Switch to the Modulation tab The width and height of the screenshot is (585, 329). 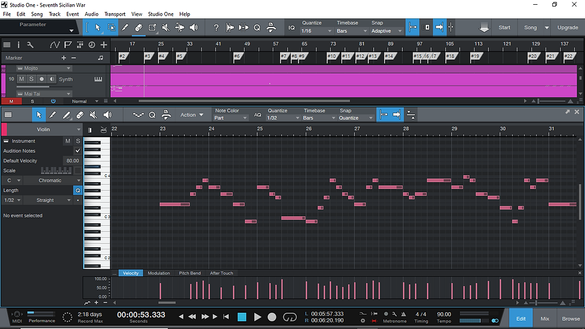point(159,273)
